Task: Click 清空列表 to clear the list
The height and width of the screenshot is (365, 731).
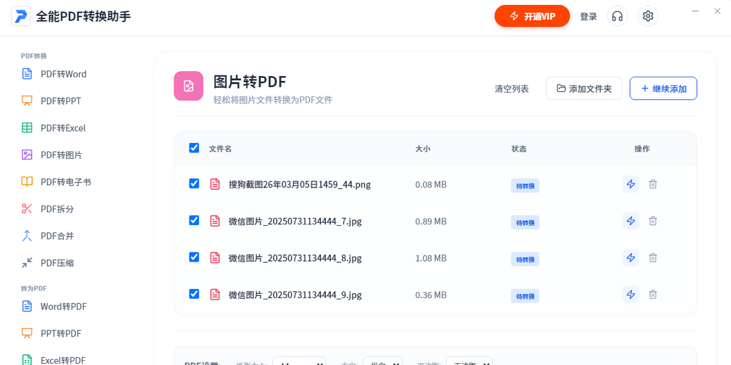Action: [512, 89]
